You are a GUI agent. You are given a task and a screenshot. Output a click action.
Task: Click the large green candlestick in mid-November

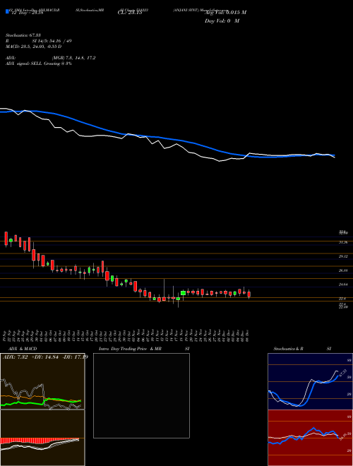[183, 293]
